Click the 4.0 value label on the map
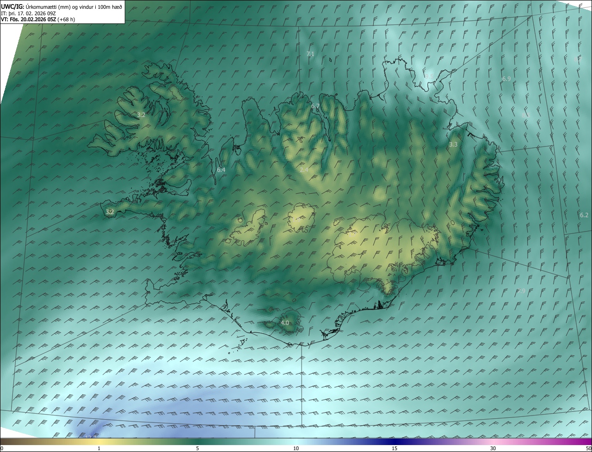Image resolution: width=592 pixels, height=452 pixels. pyautogui.click(x=285, y=323)
